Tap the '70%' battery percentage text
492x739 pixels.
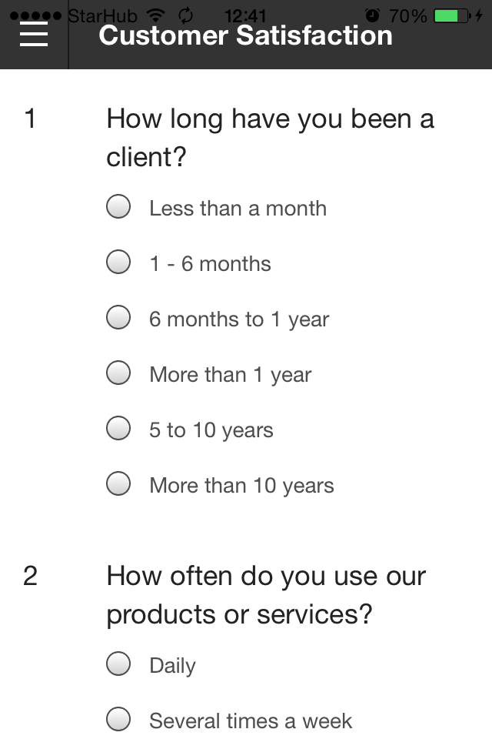tap(407, 16)
